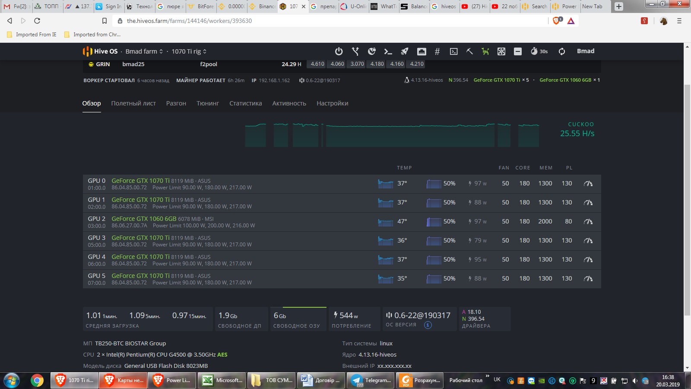
Task: Open the Разгон tab
Action: tap(176, 103)
